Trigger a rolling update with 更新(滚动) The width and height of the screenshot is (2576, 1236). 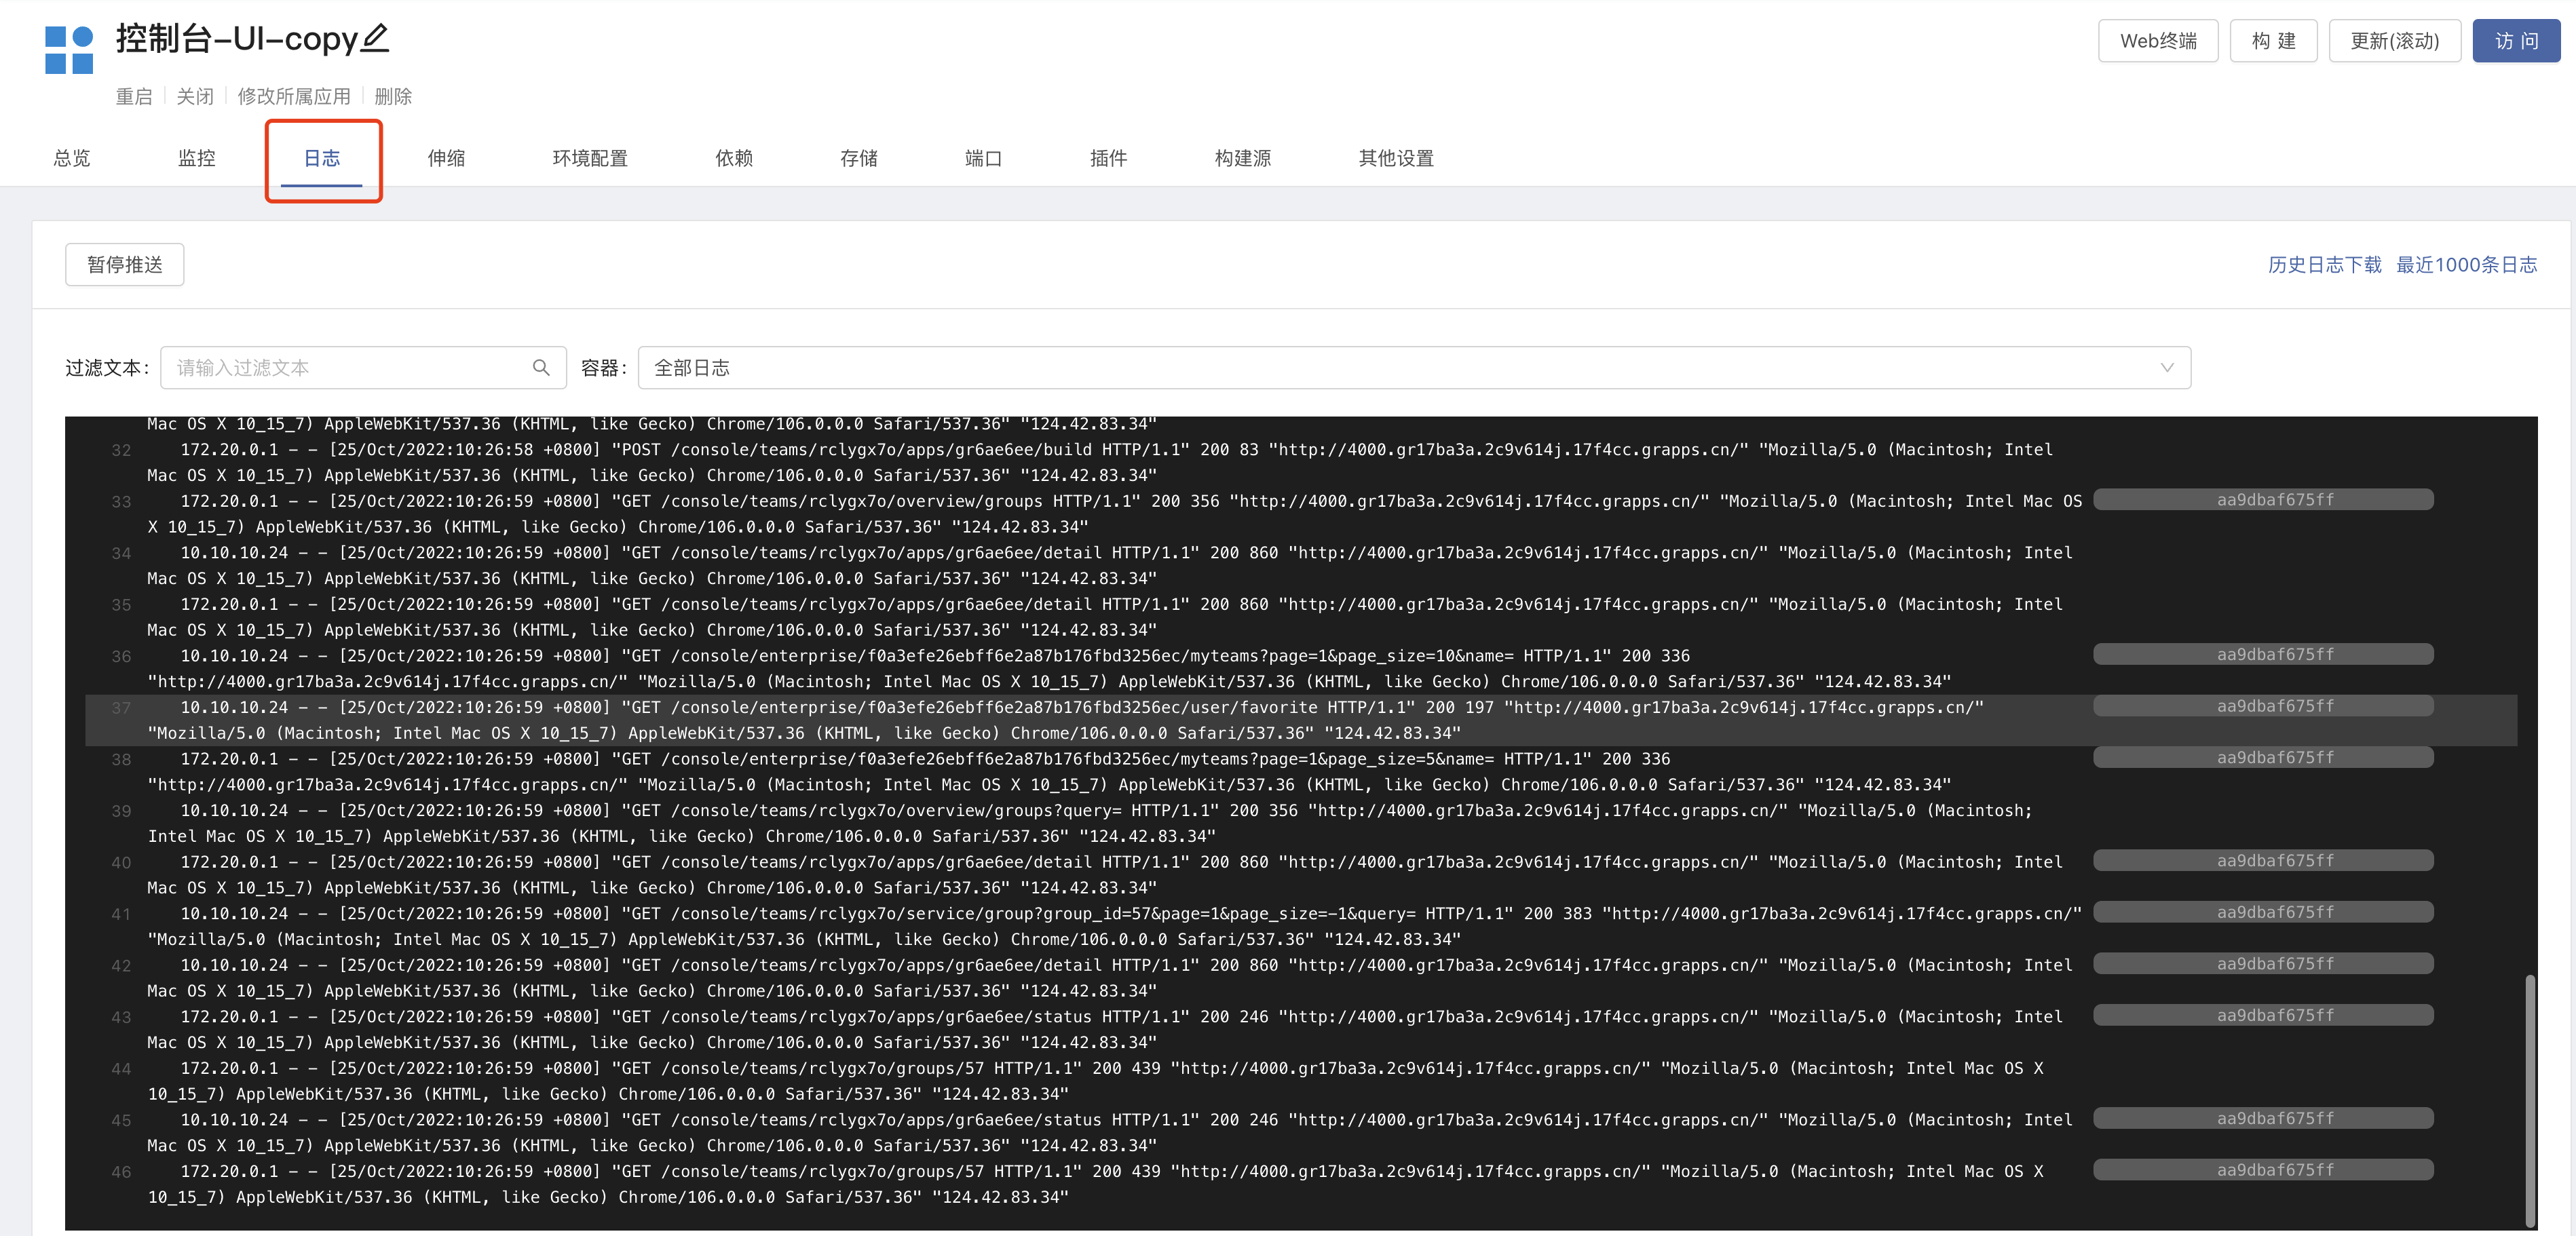point(2394,40)
